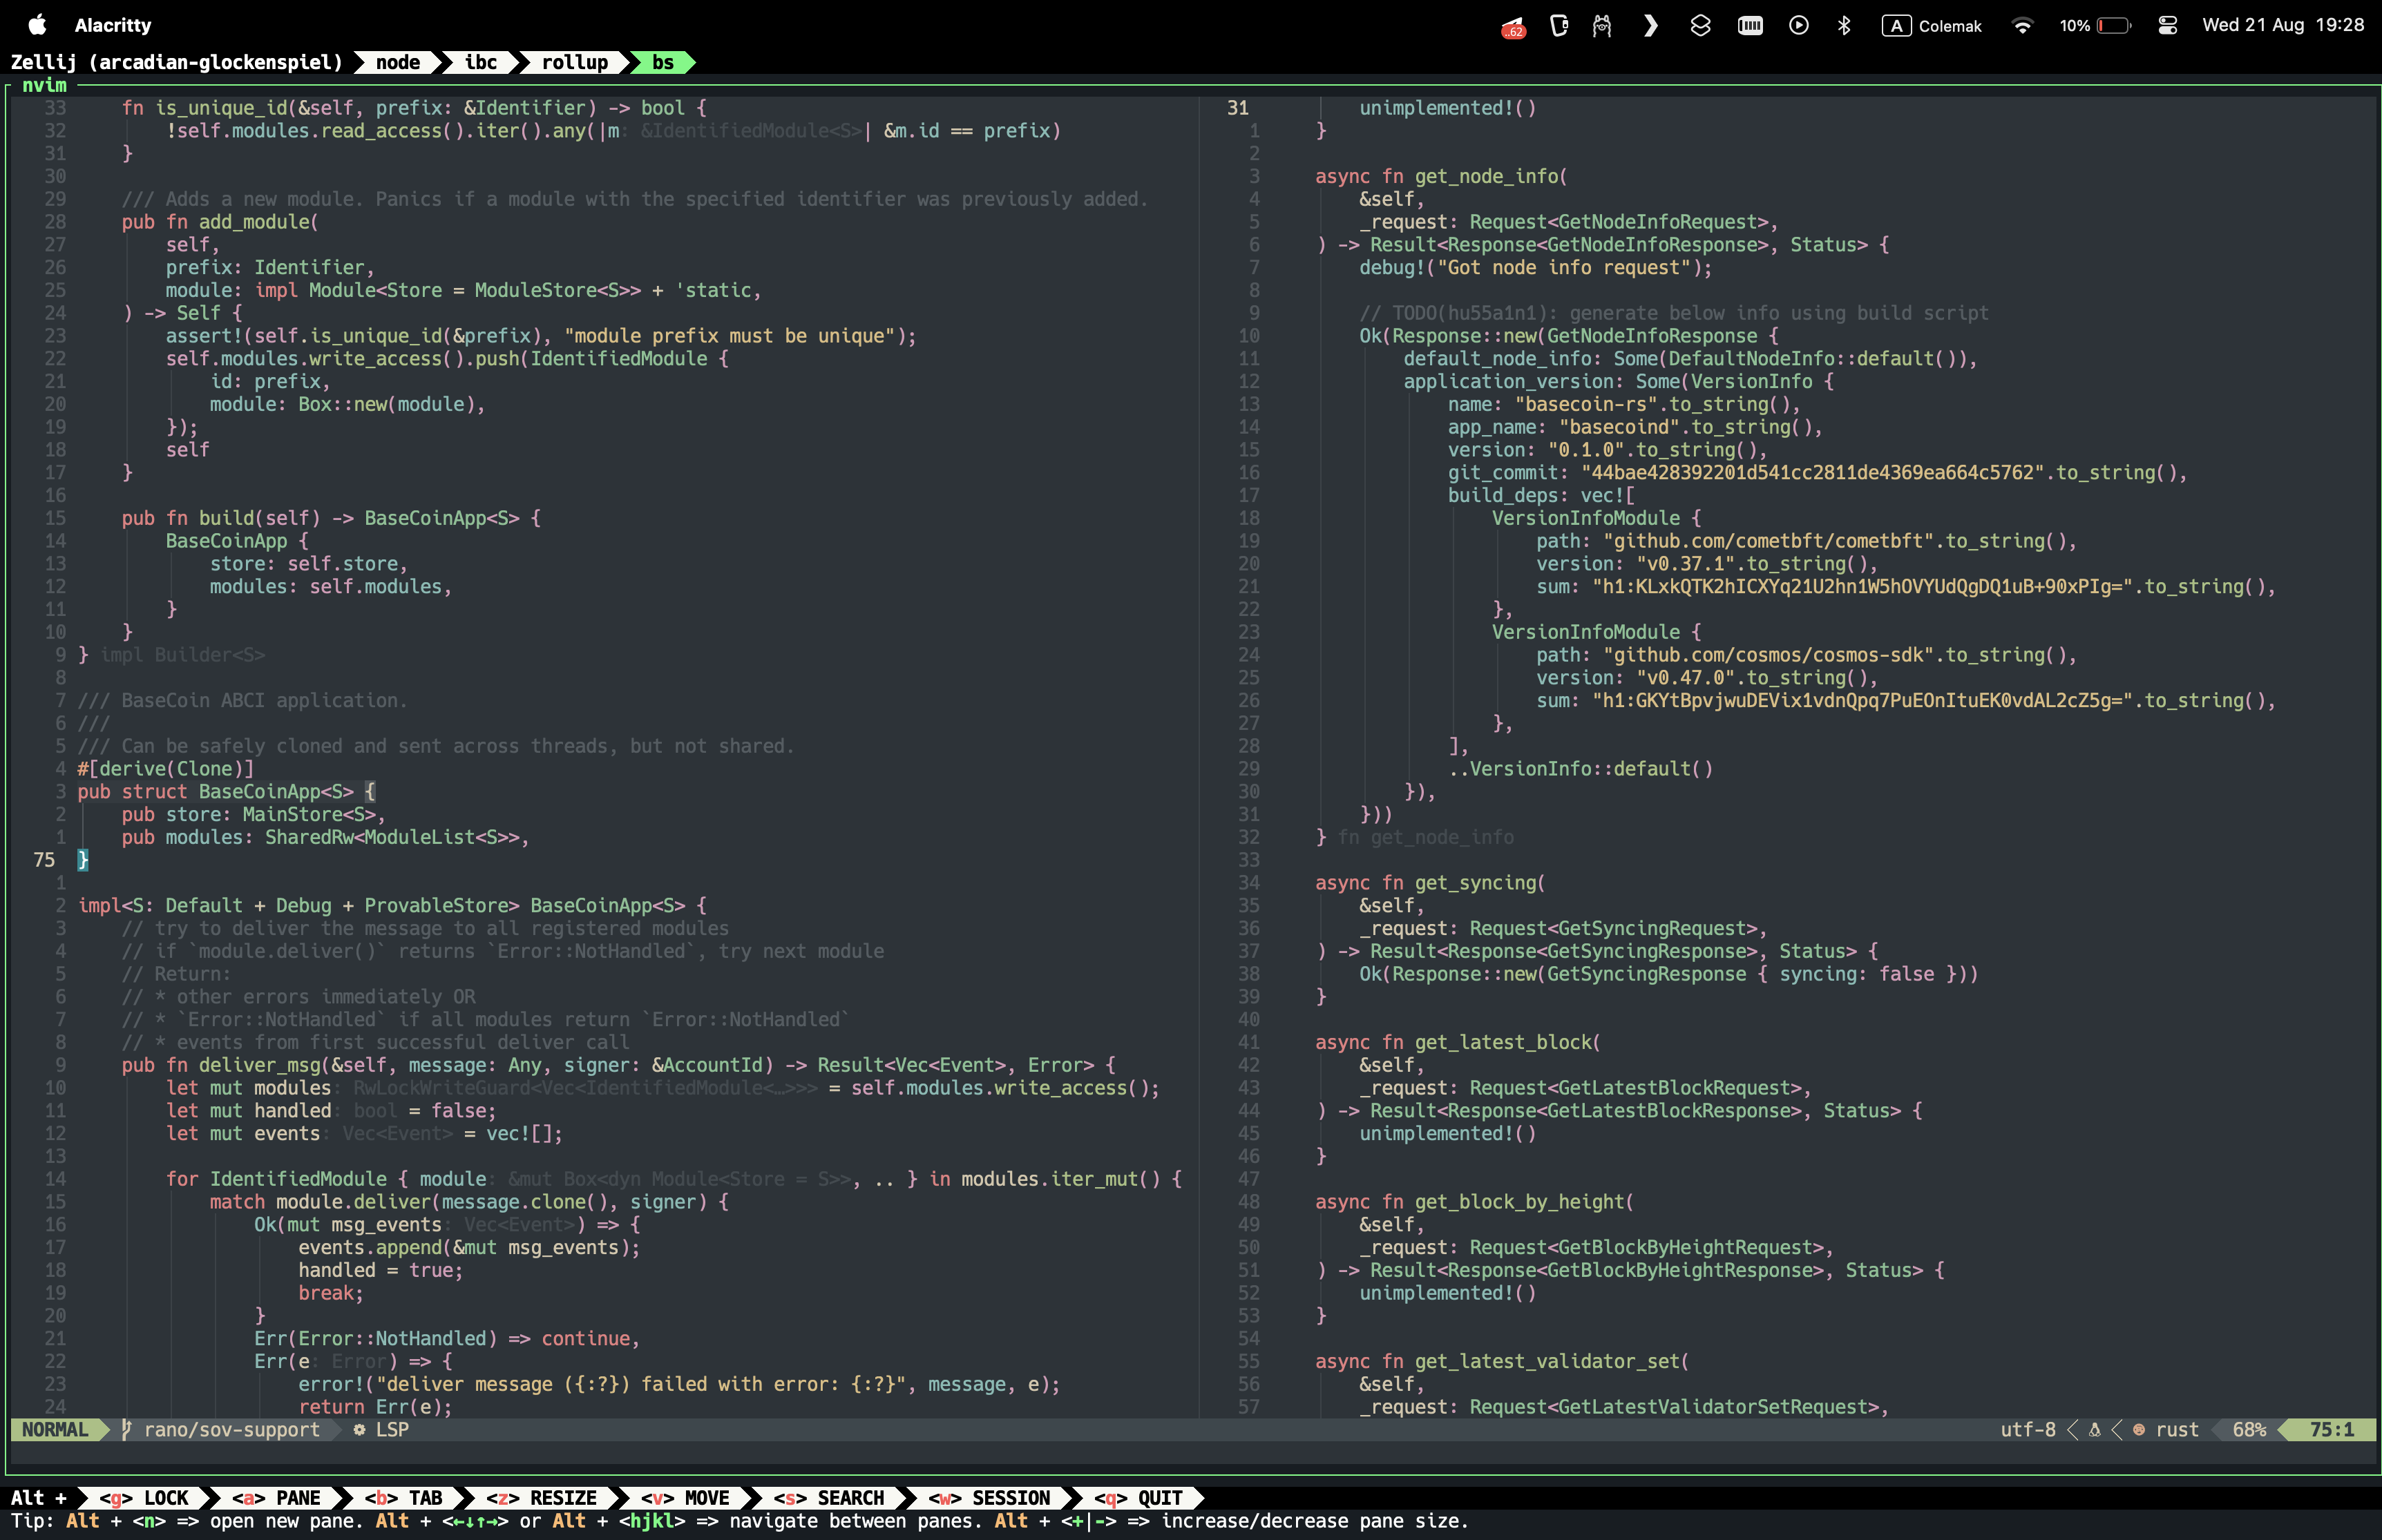Open the Alacritty application menu

[113, 25]
